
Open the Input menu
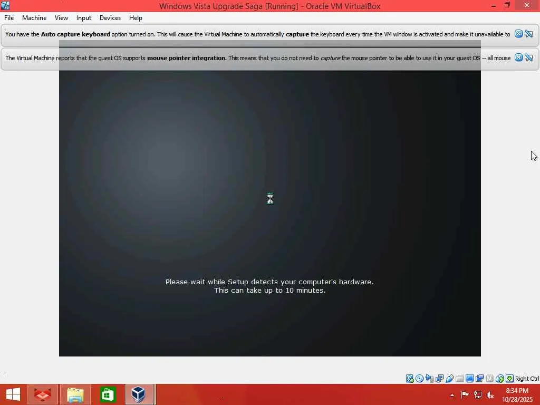coord(84,18)
